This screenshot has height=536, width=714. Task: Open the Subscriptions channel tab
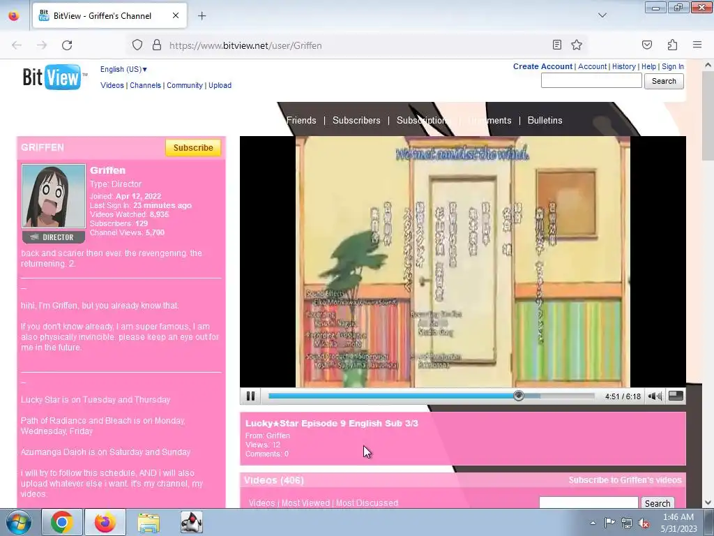coord(422,120)
